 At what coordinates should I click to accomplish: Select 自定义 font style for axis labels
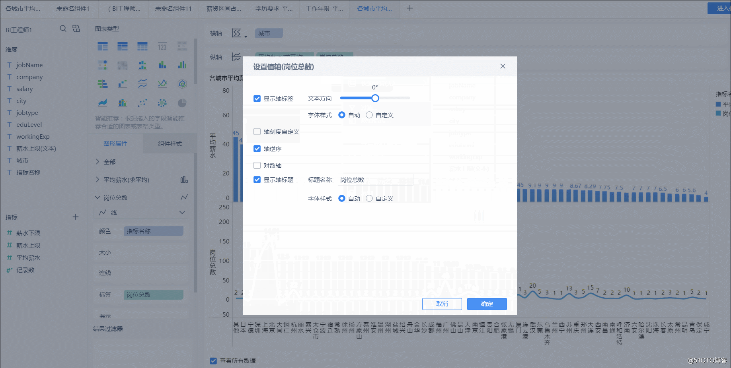pos(369,115)
